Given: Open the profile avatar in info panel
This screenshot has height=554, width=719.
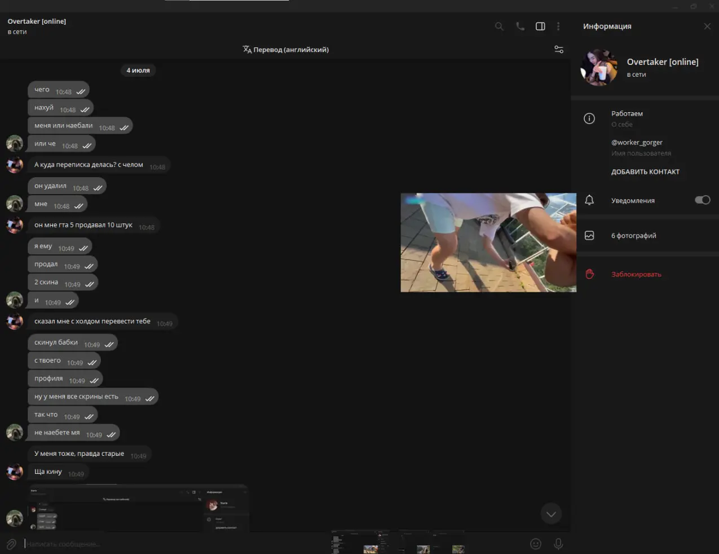Looking at the screenshot, I should 599,67.
